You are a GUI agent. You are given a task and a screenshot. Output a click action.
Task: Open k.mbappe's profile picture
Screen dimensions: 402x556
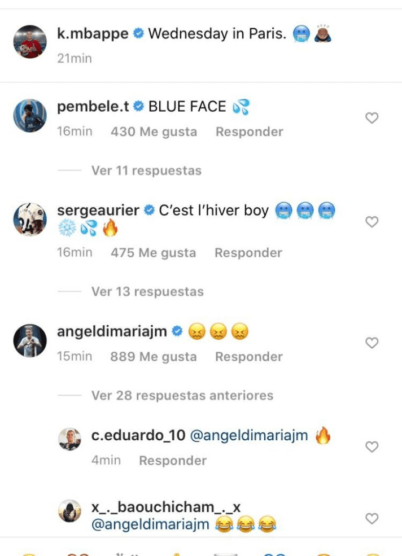point(30,42)
